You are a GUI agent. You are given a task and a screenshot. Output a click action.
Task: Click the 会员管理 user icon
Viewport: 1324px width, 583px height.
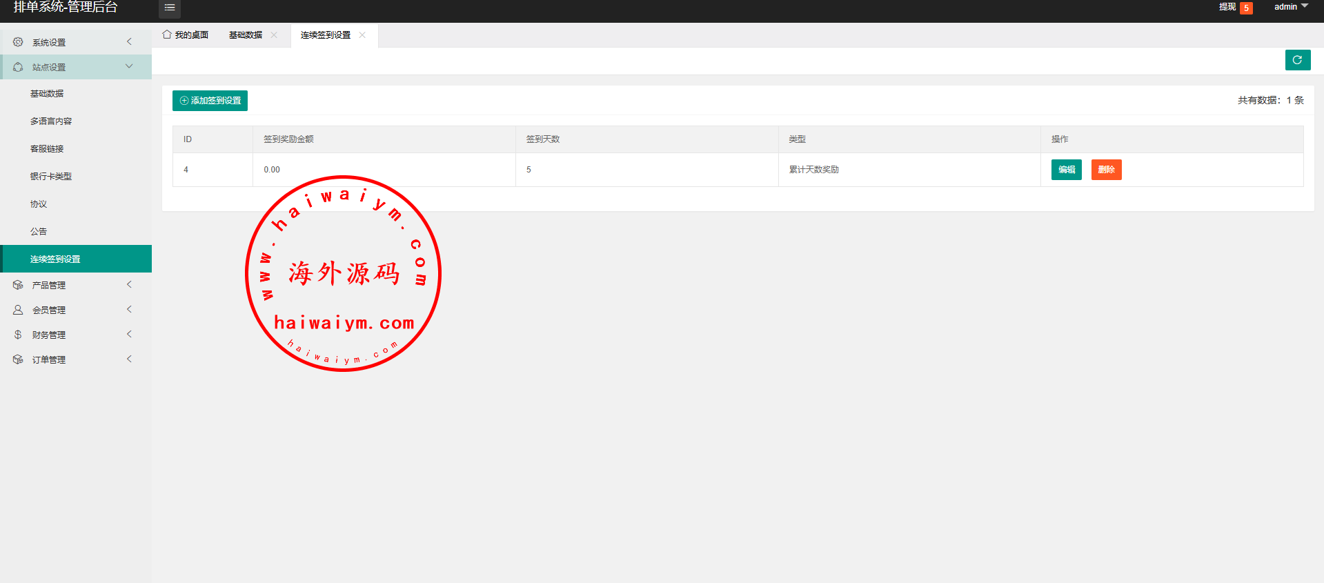[18, 310]
